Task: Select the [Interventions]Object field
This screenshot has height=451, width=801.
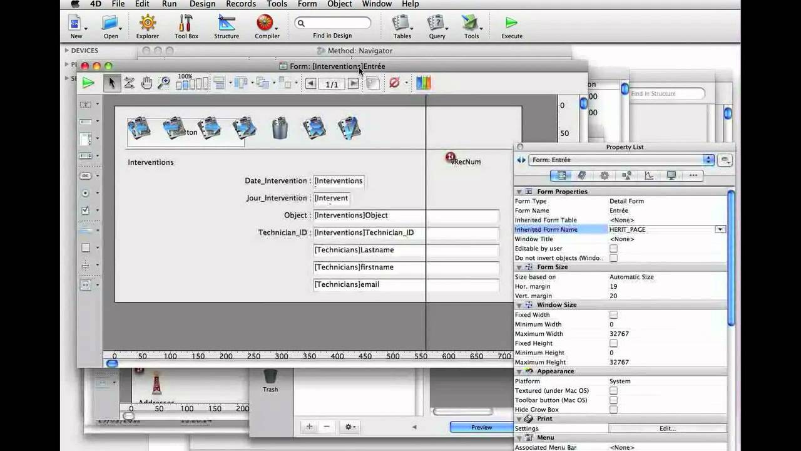Action: click(406, 215)
